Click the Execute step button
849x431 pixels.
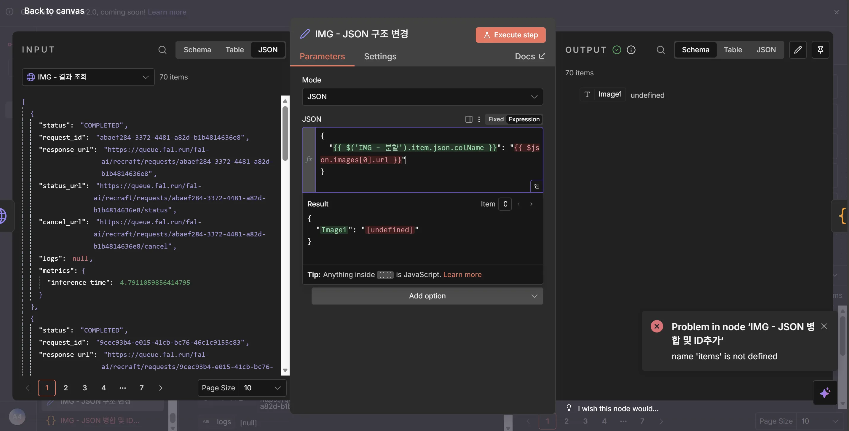click(510, 35)
